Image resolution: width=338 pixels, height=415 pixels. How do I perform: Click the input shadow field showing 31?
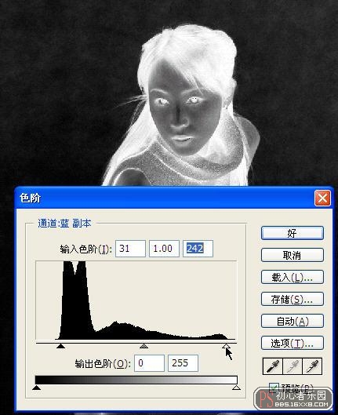pos(130,248)
